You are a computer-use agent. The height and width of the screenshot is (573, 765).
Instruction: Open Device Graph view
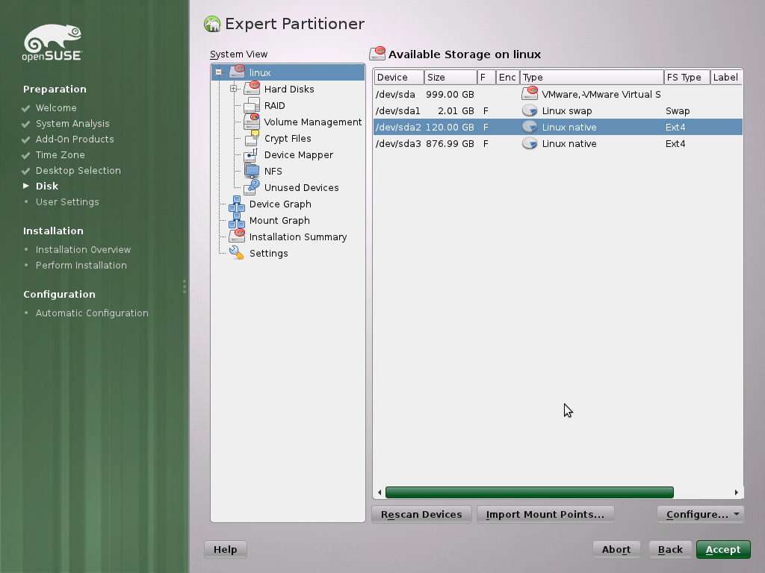click(280, 204)
